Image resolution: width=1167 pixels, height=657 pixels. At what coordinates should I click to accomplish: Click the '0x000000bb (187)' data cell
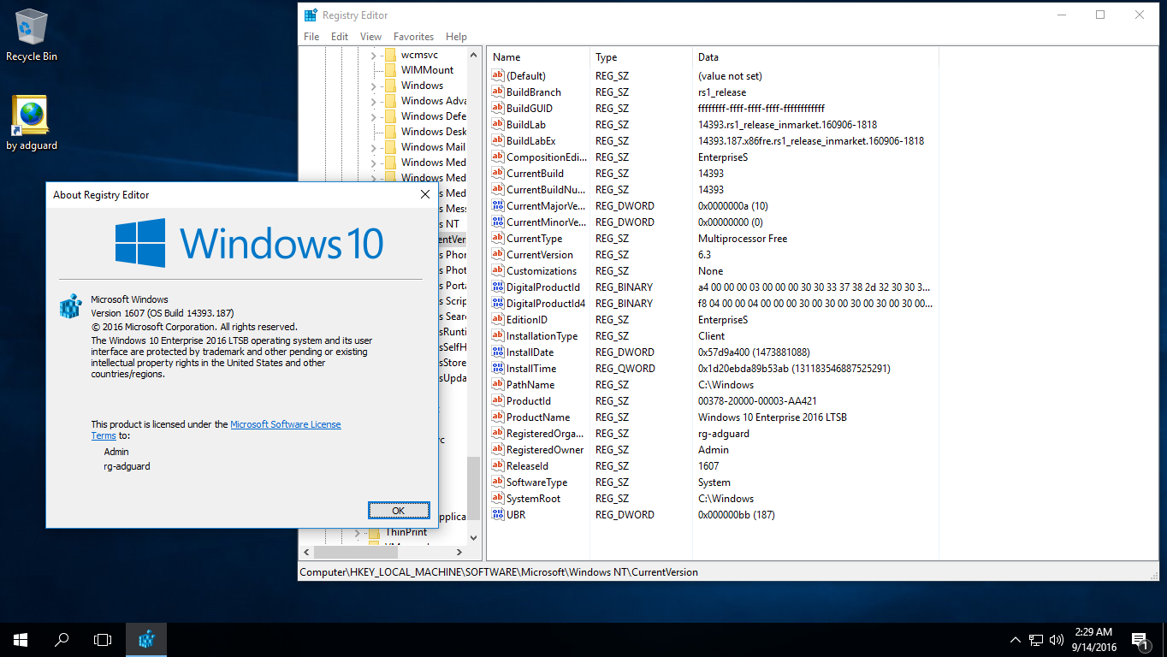tap(737, 515)
